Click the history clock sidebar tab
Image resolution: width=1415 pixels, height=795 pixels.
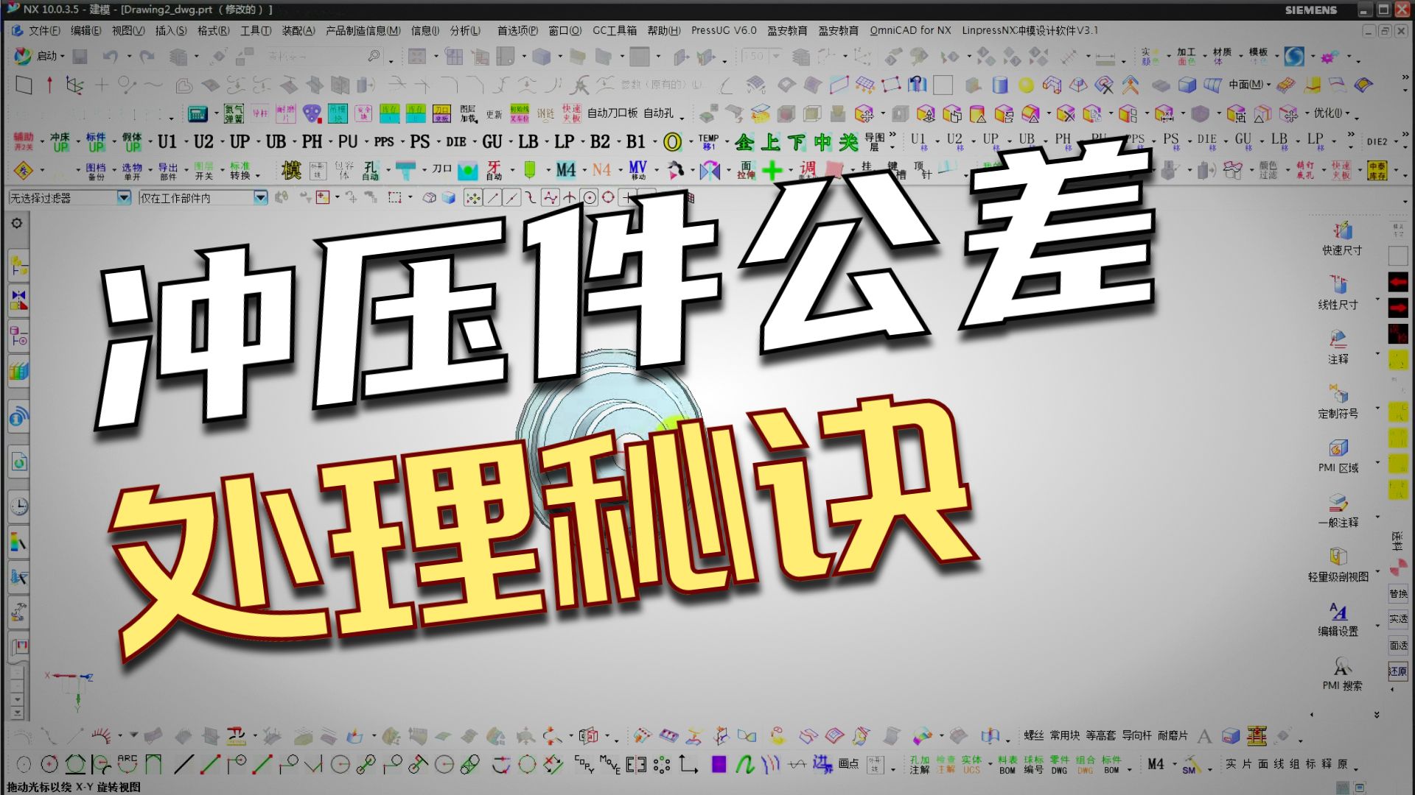click(x=18, y=506)
